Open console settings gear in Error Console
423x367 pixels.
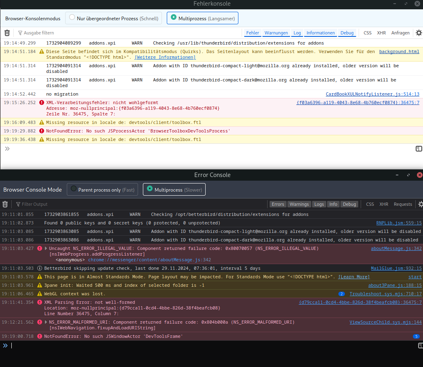421,204
